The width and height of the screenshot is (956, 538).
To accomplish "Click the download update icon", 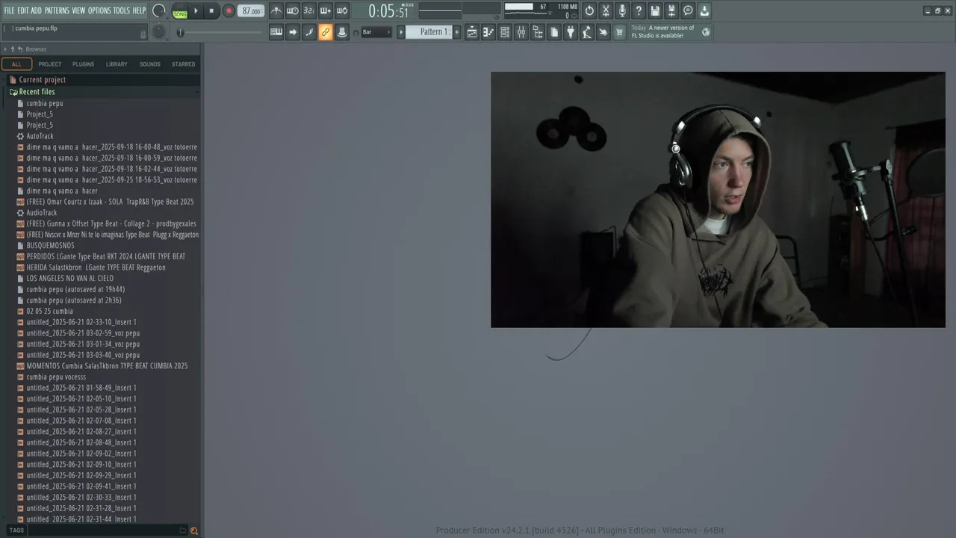I will click(704, 11).
